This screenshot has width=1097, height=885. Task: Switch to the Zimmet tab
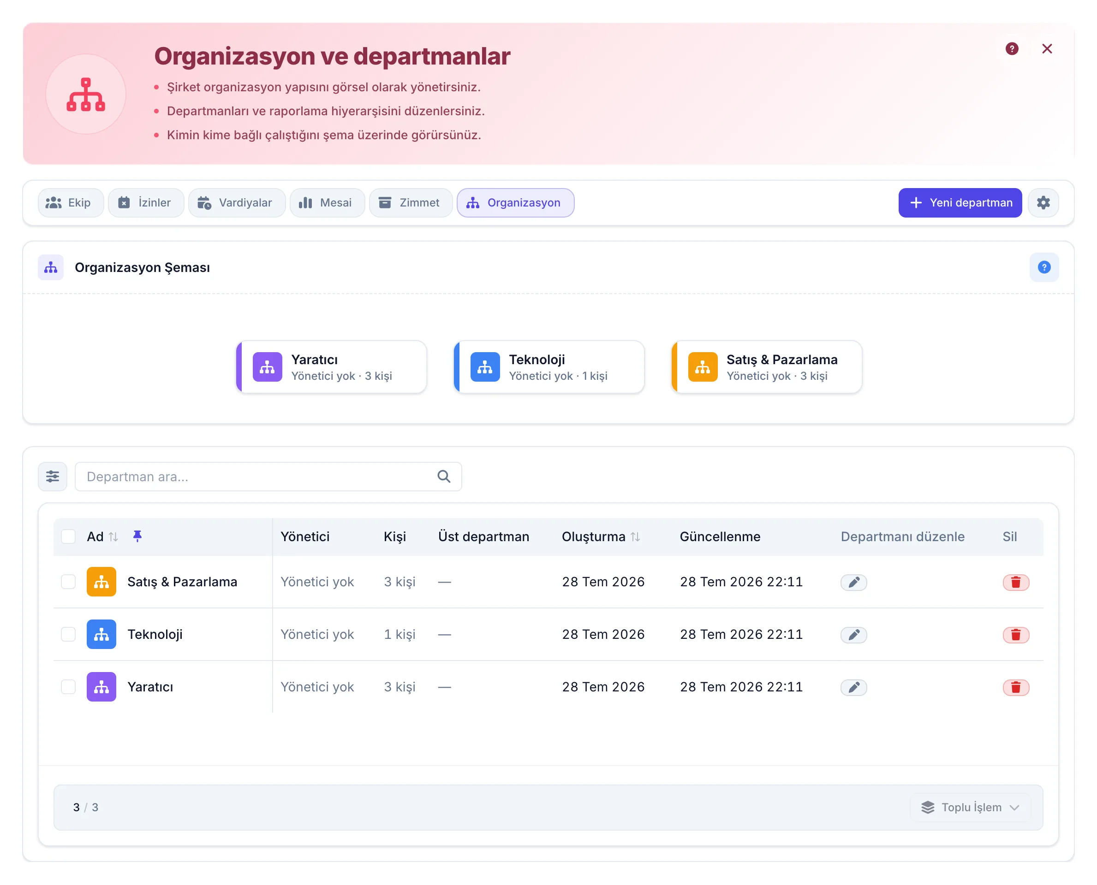pos(410,202)
